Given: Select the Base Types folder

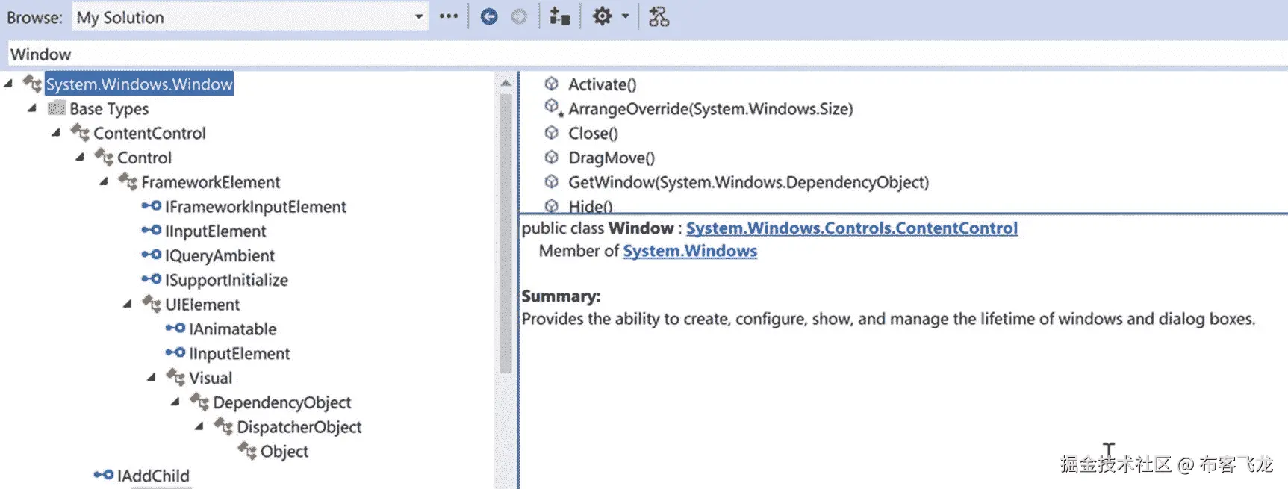Looking at the screenshot, I should tap(109, 109).
